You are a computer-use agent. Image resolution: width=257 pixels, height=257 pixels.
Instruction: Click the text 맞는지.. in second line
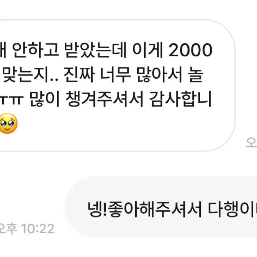pos(30,75)
